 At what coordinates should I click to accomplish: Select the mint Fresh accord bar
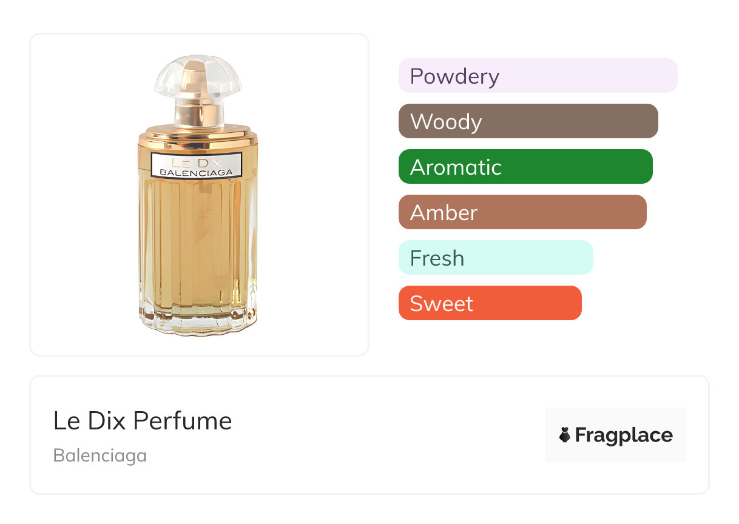496,258
